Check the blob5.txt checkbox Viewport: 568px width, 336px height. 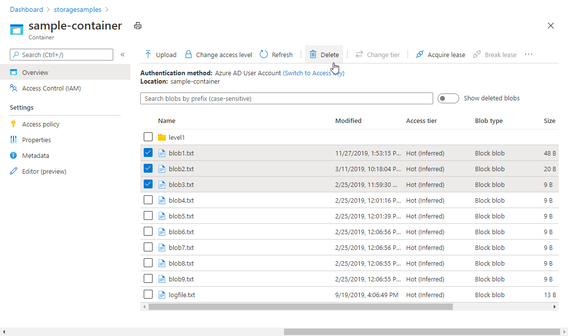(148, 215)
